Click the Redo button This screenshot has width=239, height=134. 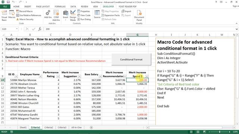[20, 2]
